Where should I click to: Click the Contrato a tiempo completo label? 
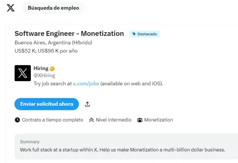click(x=52, y=120)
